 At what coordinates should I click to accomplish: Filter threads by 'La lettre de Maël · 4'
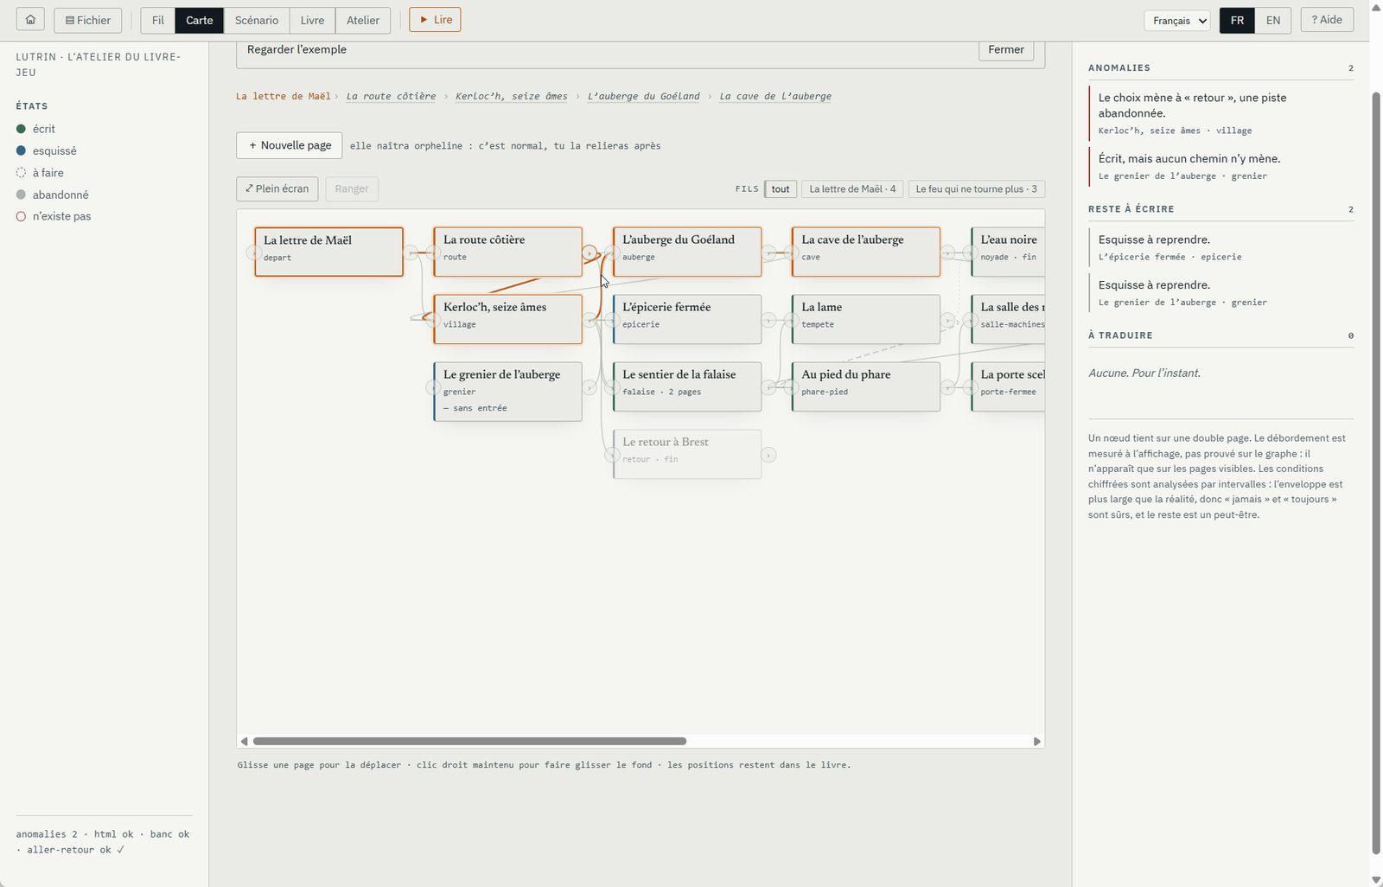click(852, 188)
